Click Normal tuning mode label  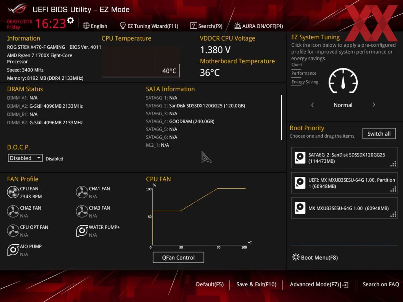point(343,105)
